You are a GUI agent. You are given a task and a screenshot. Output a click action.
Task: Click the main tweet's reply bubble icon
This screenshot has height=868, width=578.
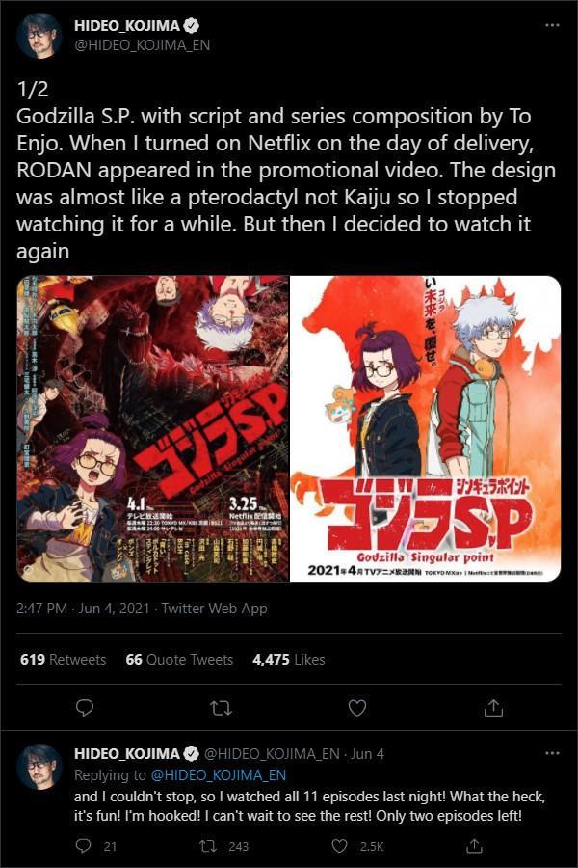84,708
